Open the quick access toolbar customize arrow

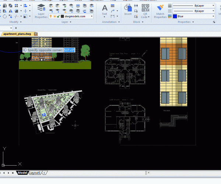(x=16, y=28)
